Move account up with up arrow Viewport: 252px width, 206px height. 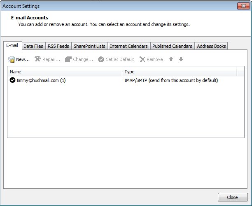[171, 59]
